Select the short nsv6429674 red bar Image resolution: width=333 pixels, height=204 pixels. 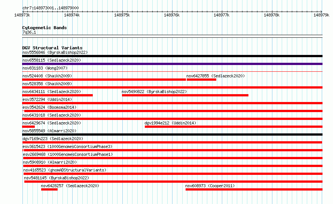pyautogui.click(x=28, y=127)
